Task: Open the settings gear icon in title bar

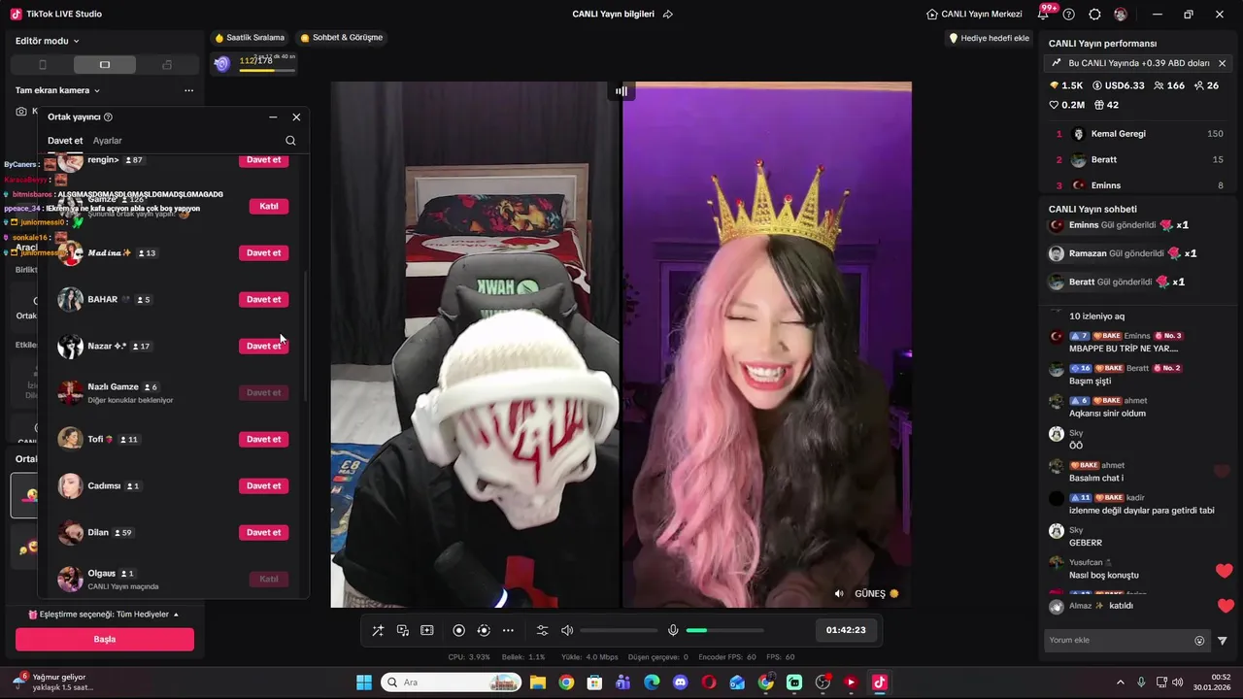Action: (x=1094, y=15)
